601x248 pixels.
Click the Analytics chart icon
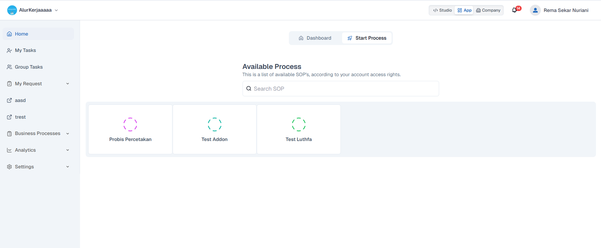(9, 150)
